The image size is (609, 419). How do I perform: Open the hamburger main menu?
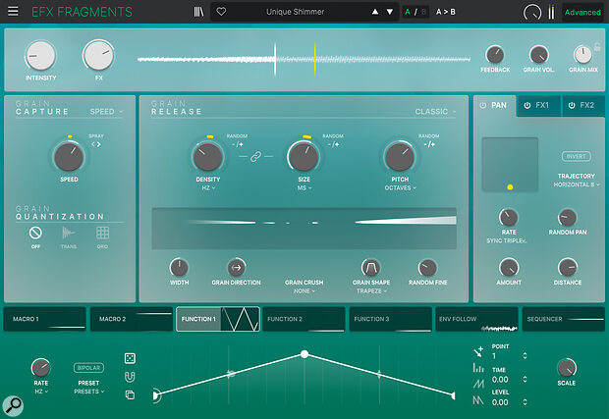[13, 11]
